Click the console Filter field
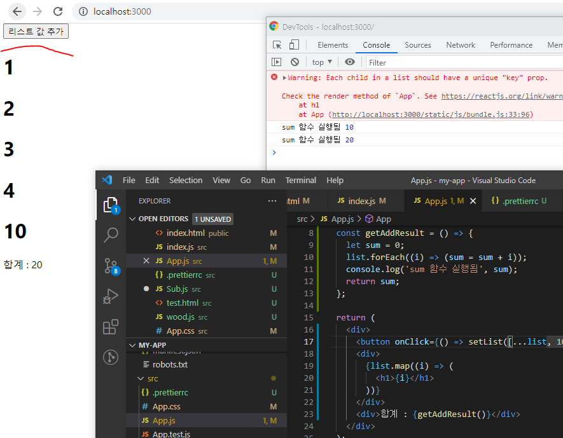 464,62
